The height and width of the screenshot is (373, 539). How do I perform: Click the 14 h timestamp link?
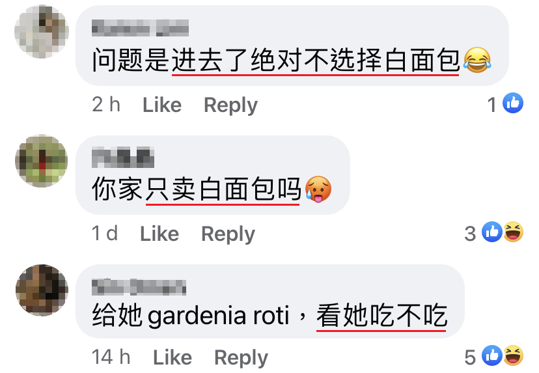(x=111, y=357)
